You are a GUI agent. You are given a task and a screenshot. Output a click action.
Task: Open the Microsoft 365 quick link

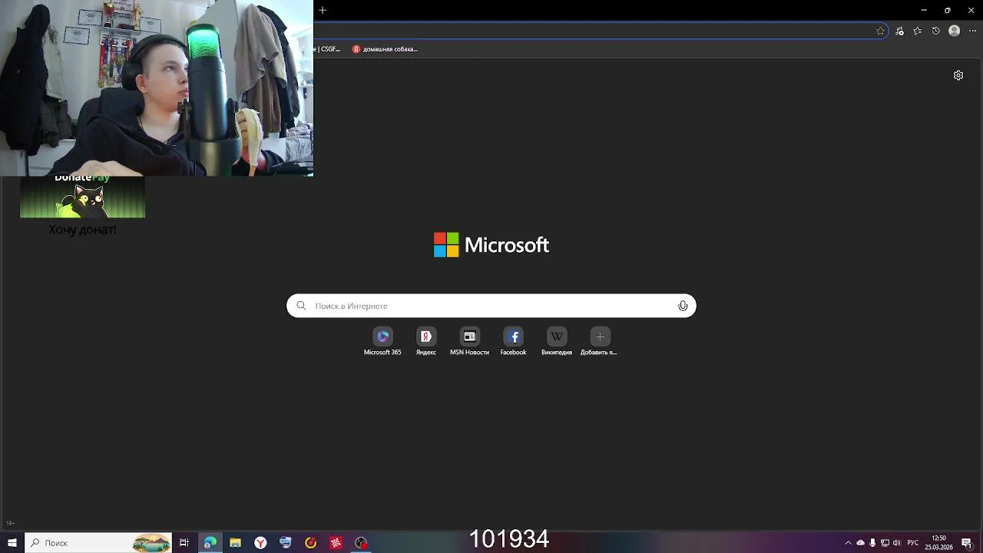pos(382,342)
